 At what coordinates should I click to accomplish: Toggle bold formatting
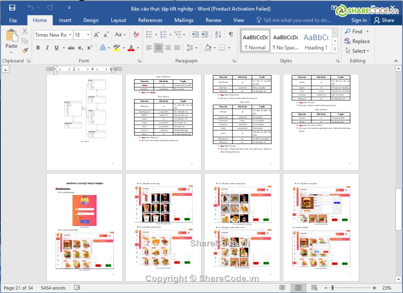point(38,48)
